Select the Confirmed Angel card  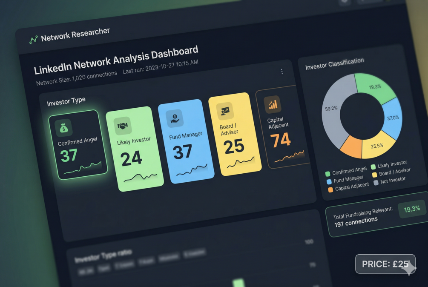tap(78, 145)
